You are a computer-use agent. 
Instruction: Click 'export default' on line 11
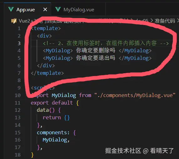tap(52, 103)
